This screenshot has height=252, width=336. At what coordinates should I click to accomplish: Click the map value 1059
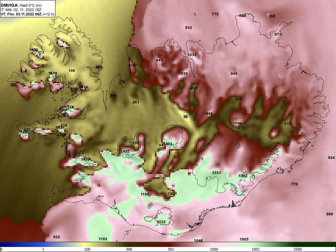coord(183,74)
